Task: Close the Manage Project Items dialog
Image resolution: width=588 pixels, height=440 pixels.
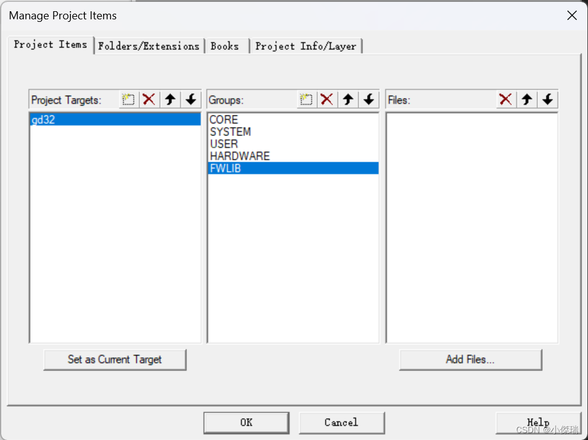Action: point(572,16)
